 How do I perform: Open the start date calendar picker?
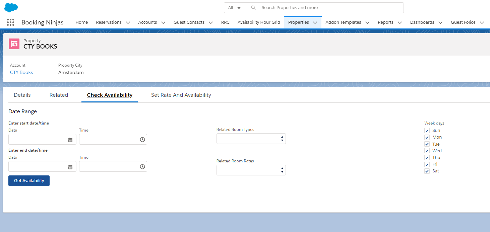point(70,140)
